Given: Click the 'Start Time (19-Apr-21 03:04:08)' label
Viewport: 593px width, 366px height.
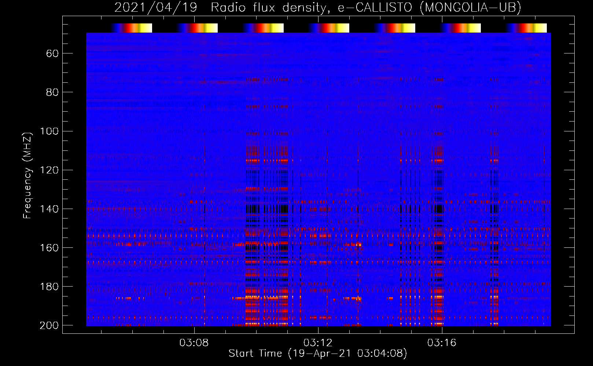Looking at the screenshot, I should click(x=318, y=354).
